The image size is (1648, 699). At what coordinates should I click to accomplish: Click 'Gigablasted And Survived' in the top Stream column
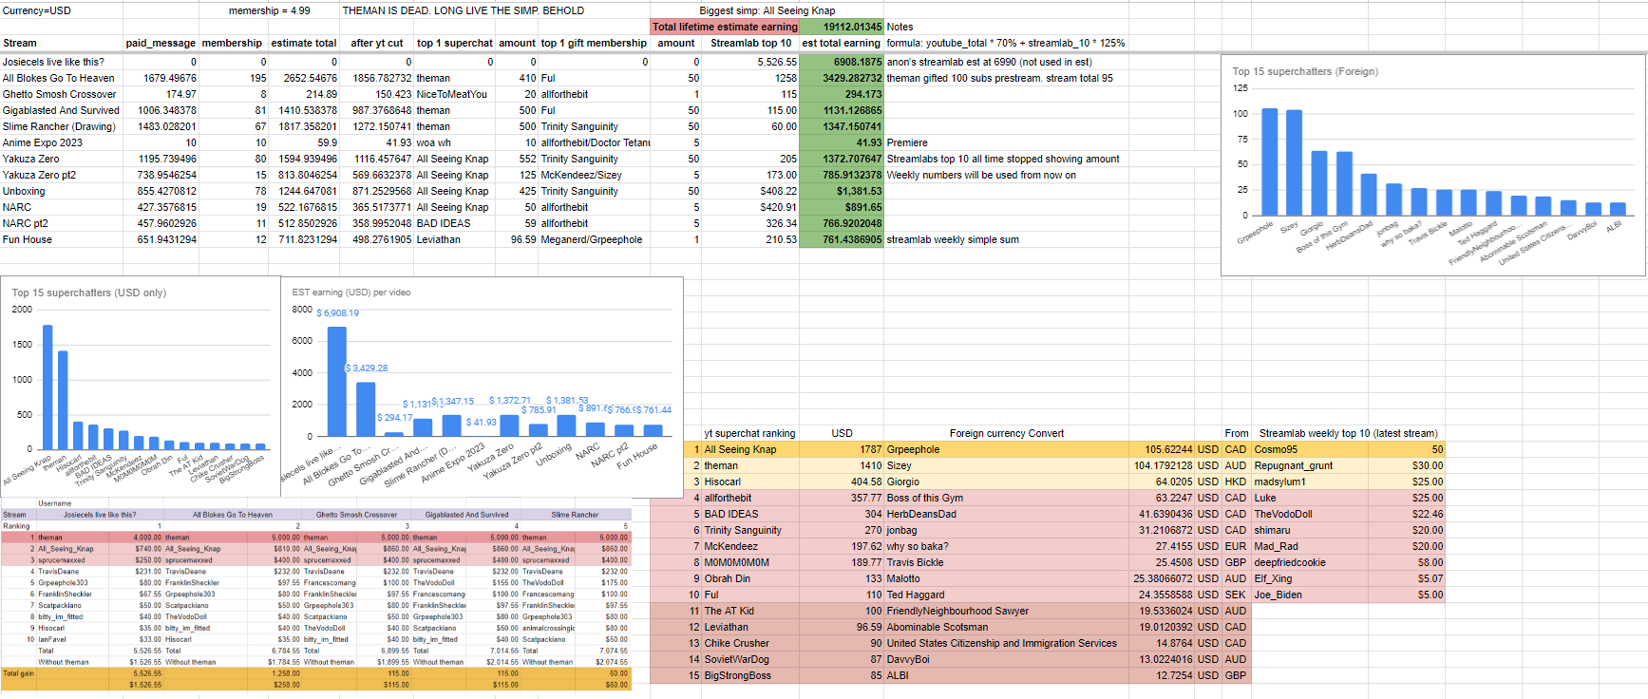[x=61, y=110]
